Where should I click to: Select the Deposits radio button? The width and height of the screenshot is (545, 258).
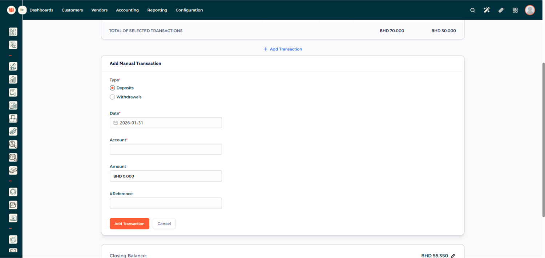pos(113,88)
